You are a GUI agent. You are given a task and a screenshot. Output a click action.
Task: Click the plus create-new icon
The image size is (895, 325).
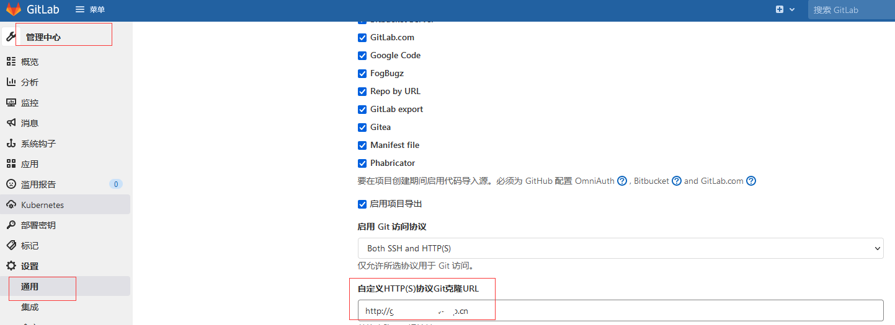[x=780, y=10]
